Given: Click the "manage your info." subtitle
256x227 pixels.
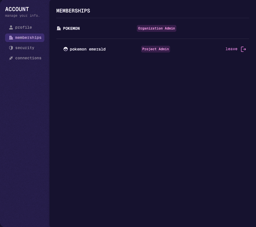Looking at the screenshot, I should 22,16.
